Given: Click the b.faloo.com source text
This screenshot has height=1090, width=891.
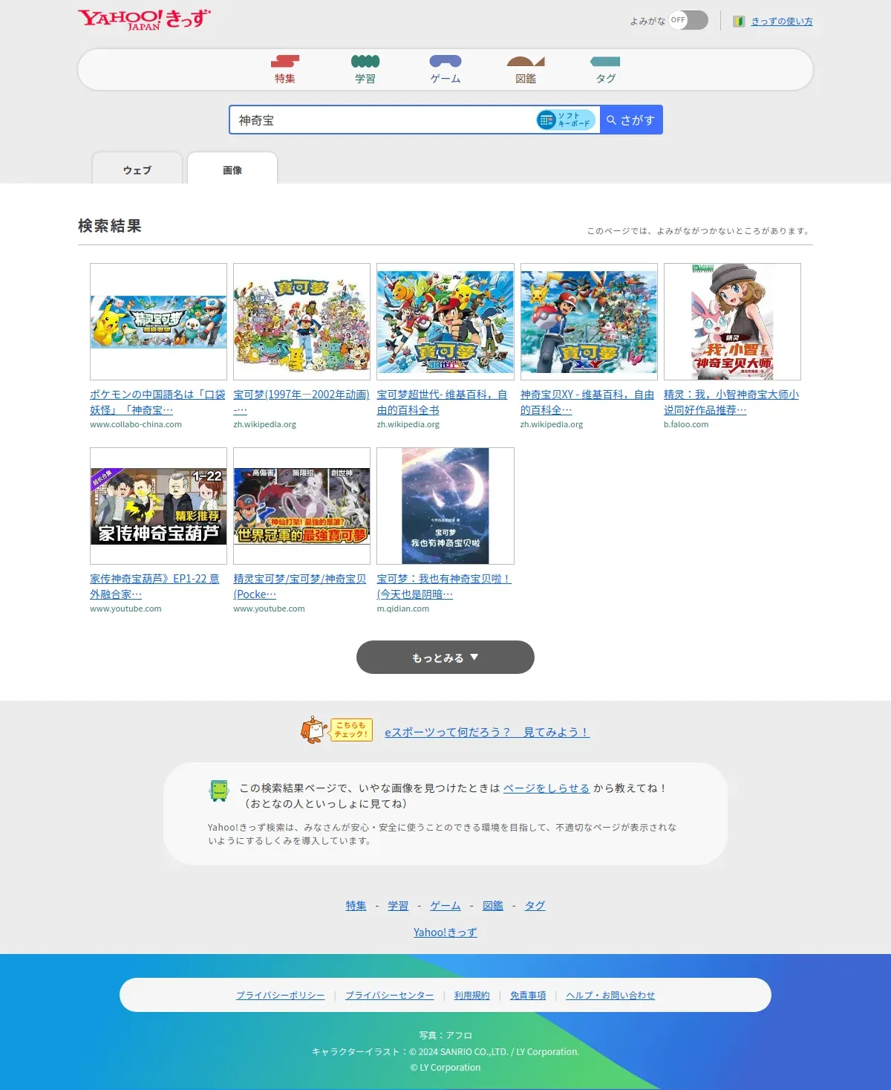Looking at the screenshot, I should [686, 425].
